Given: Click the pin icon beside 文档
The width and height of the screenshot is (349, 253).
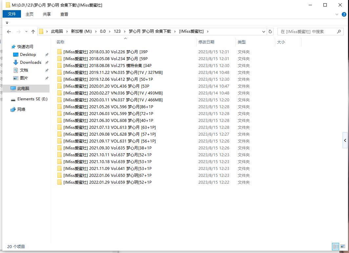Looking at the screenshot, I should point(47,70).
